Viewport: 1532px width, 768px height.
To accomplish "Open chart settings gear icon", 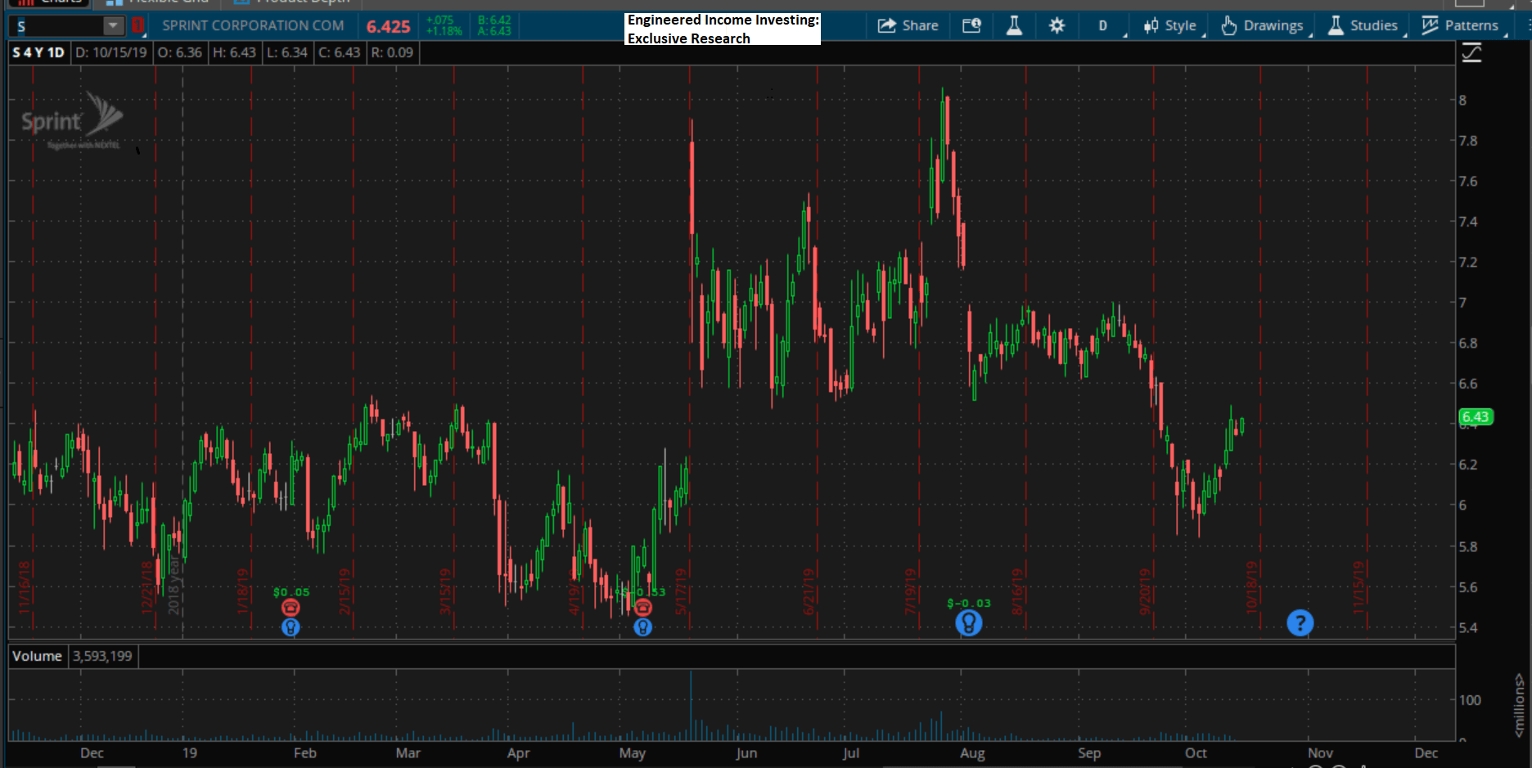I will (1057, 25).
